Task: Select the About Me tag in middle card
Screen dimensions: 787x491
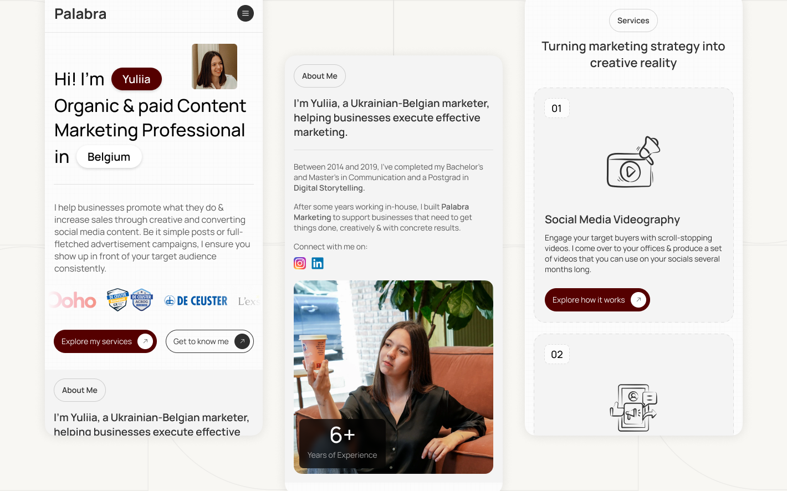Action: (320, 76)
